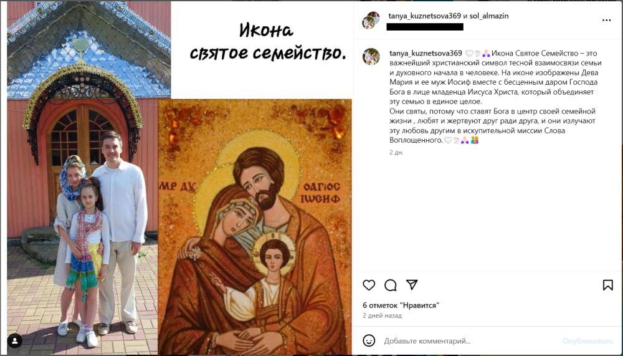Save the post with the bookmark icon
The height and width of the screenshot is (356, 623).
click(607, 285)
